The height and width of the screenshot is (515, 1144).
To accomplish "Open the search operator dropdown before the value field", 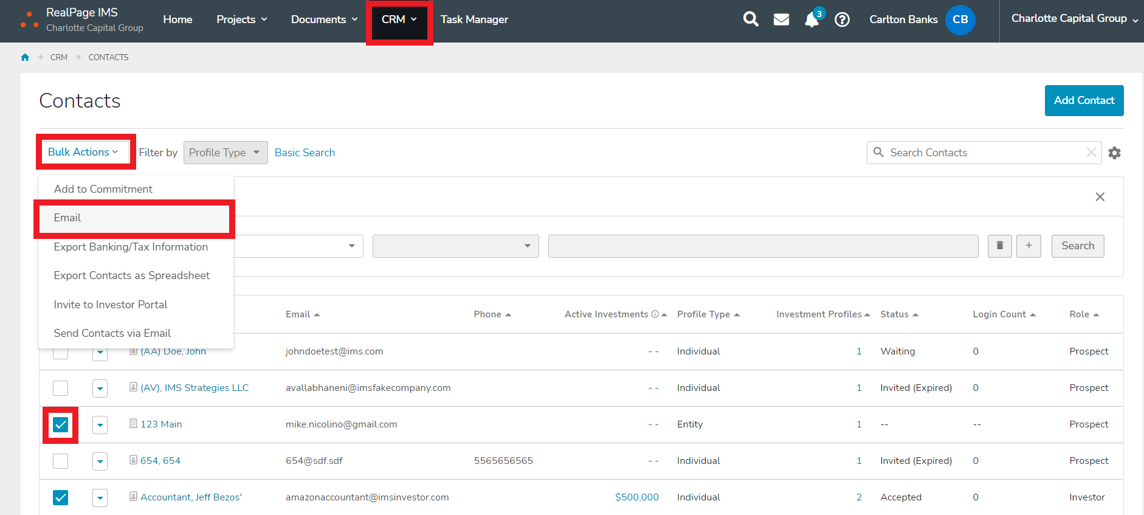I will pyautogui.click(x=456, y=246).
